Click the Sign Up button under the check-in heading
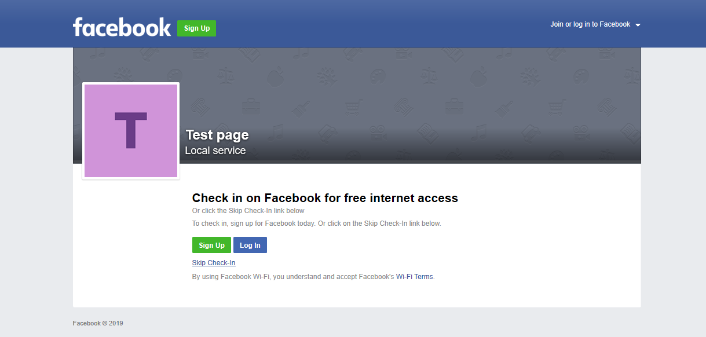Viewport: 706px width, 337px height. [211, 246]
